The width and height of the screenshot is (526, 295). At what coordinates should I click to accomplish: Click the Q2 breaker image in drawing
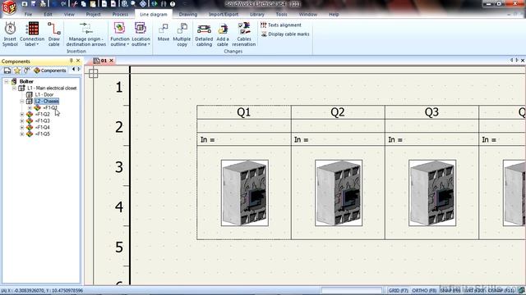[339, 193]
